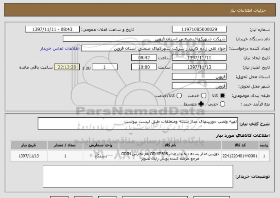Viewport: 280px width, 198px height.
Task: Click the creation time 08:42 field
Action: pyautogui.click(x=144, y=58)
